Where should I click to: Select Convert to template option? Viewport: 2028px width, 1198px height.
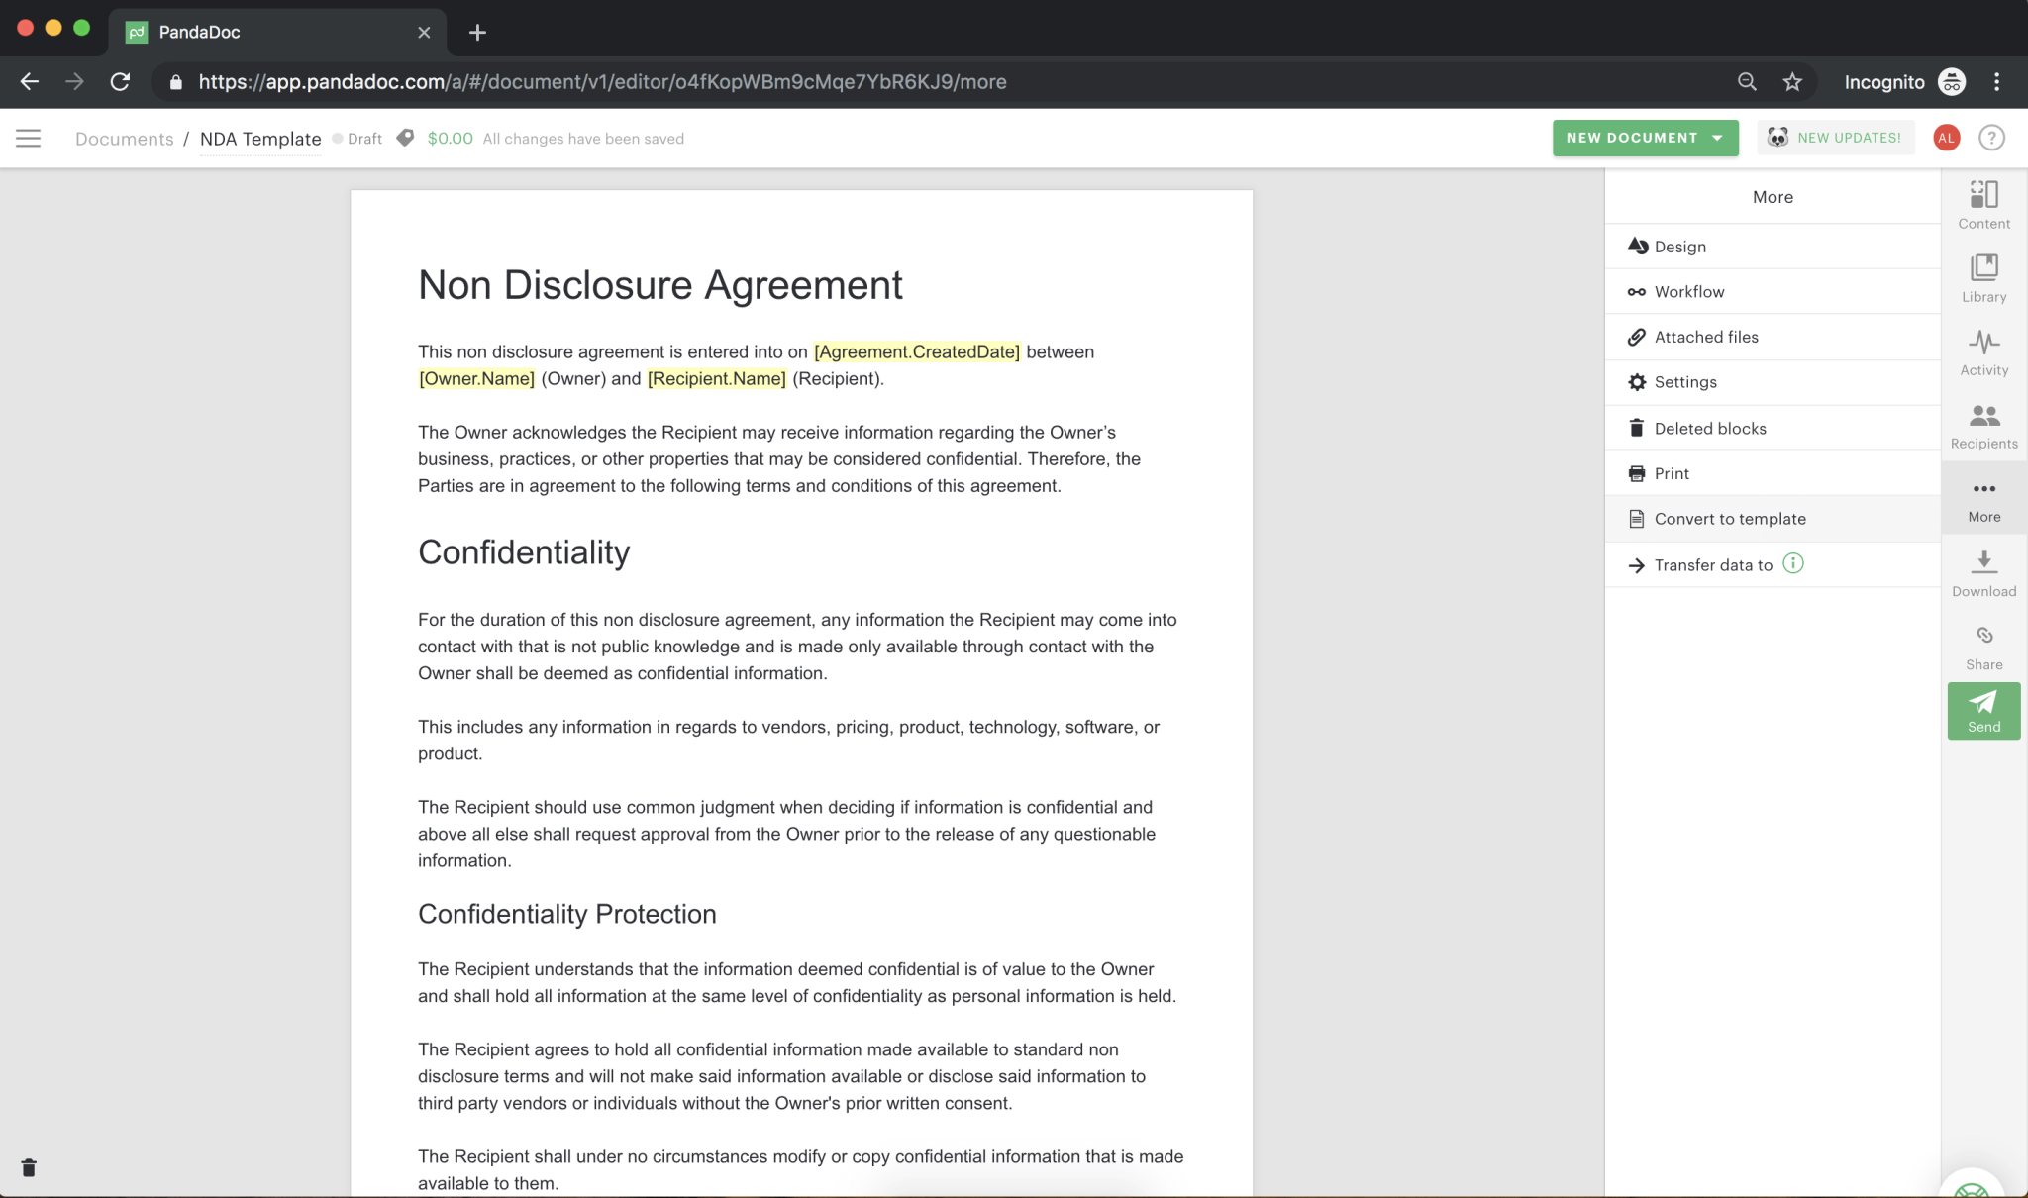coord(1729,519)
